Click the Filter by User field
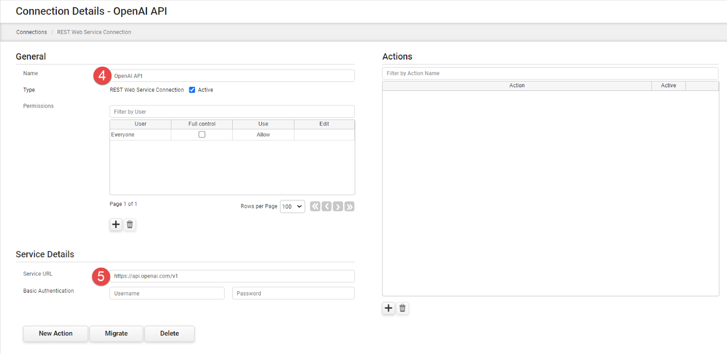Viewport: 727px width, 354px height. [232, 112]
